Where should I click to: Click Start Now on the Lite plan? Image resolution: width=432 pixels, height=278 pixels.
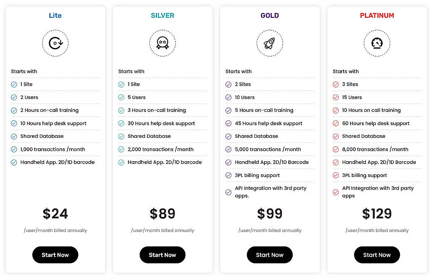[x=55, y=255]
